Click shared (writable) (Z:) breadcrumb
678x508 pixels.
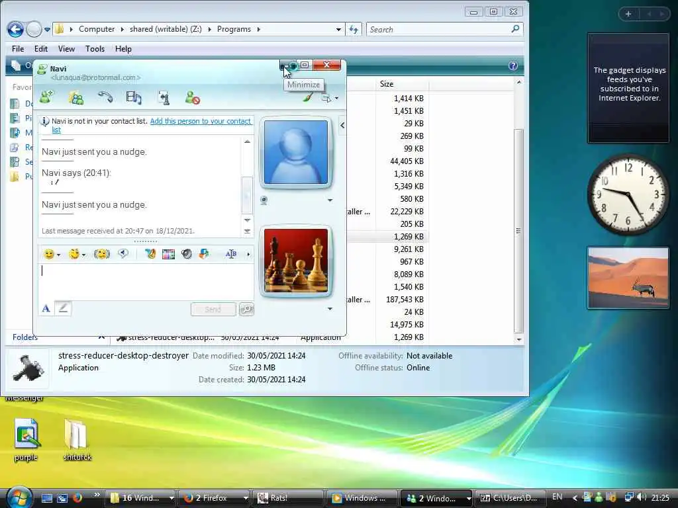[166, 29]
